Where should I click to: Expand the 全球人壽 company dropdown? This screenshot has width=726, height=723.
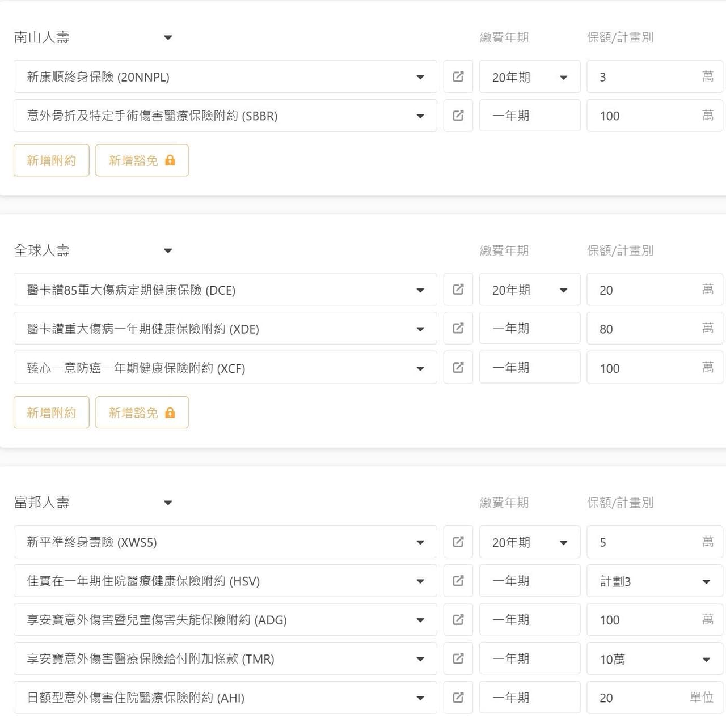pyautogui.click(x=167, y=250)
